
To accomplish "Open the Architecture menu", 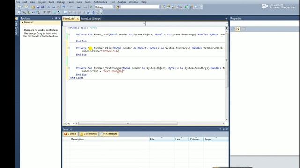I will click(x=100, y=2).
